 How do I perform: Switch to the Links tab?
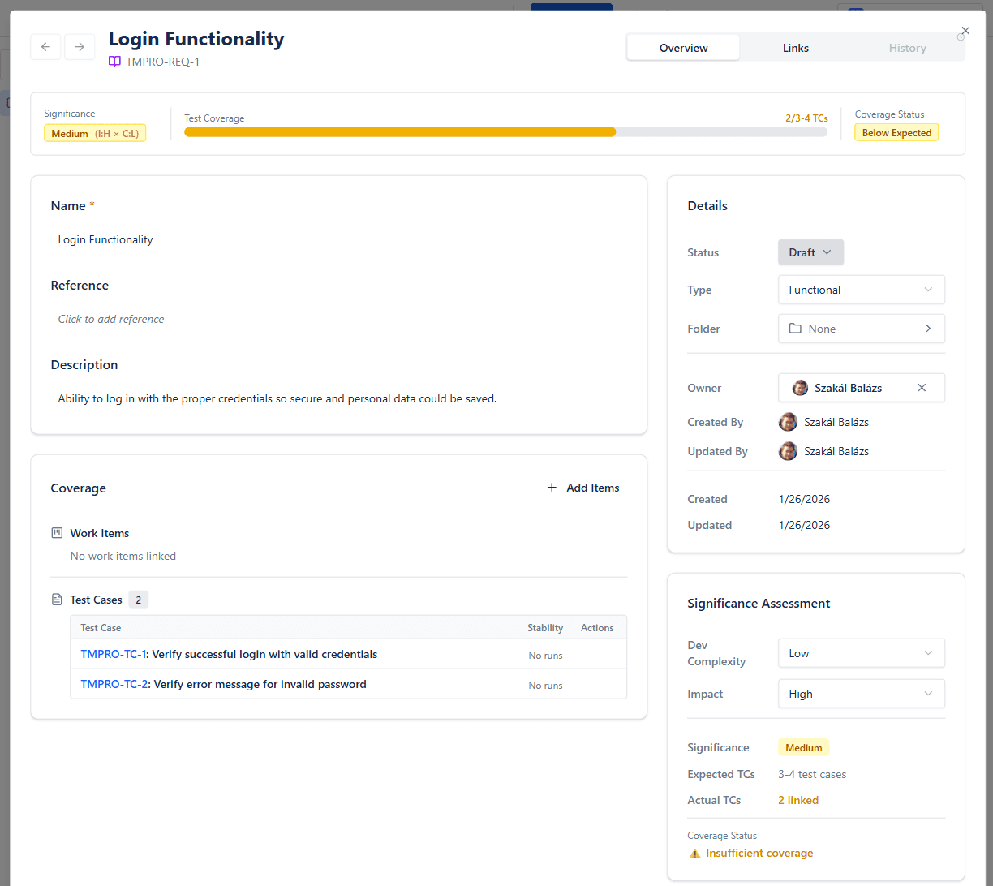pyautogui.click(x=795, y=47)
